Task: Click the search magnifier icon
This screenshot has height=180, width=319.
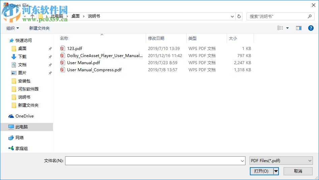Action: [310, 16]
